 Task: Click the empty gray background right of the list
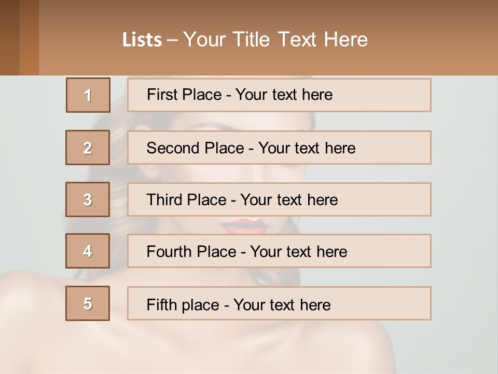pos(464,208)
